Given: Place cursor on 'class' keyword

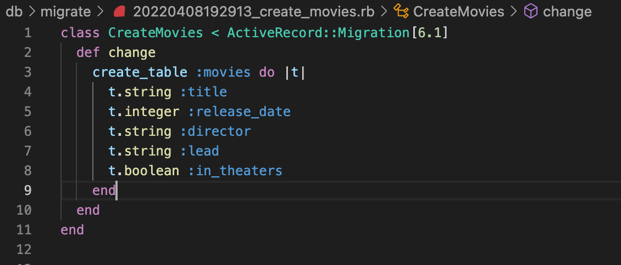Looking at the screenshot, I should (x=80, y=33).
